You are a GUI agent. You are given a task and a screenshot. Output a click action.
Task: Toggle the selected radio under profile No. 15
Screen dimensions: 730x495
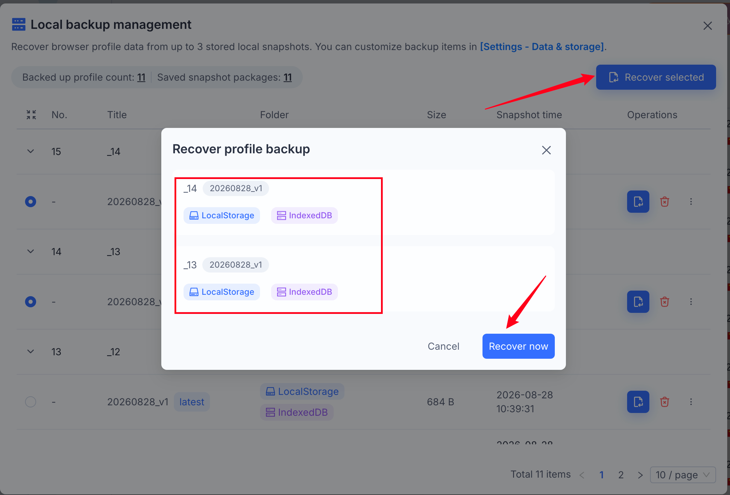[x=31, y=202]
